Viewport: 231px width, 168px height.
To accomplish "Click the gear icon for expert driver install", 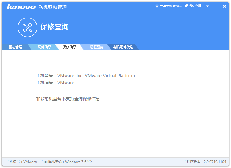I will [x=157, y=6].
